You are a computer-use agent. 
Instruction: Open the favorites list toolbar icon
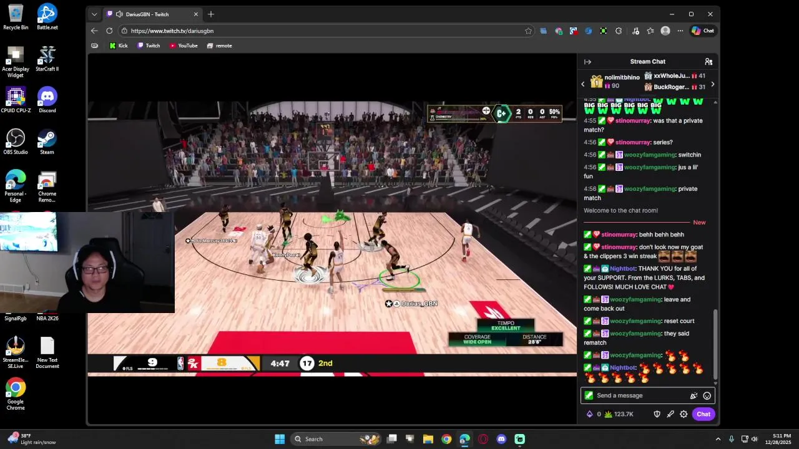click(x=650, y=31)
